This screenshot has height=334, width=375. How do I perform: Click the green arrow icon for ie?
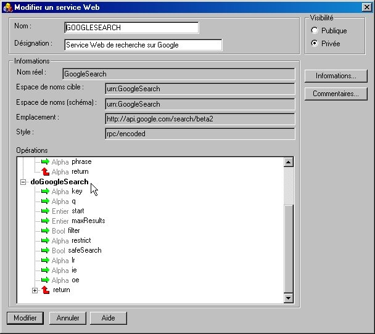45,270
